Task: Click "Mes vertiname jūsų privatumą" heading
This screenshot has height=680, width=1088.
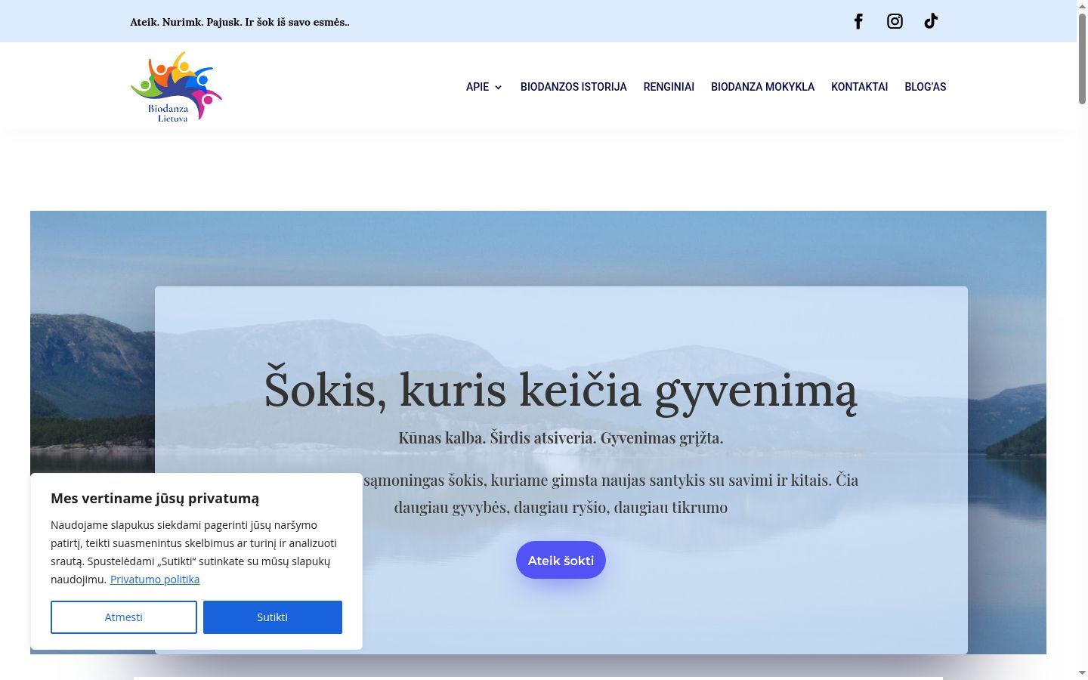Action: pyautogui.click(x=155, y=499)
